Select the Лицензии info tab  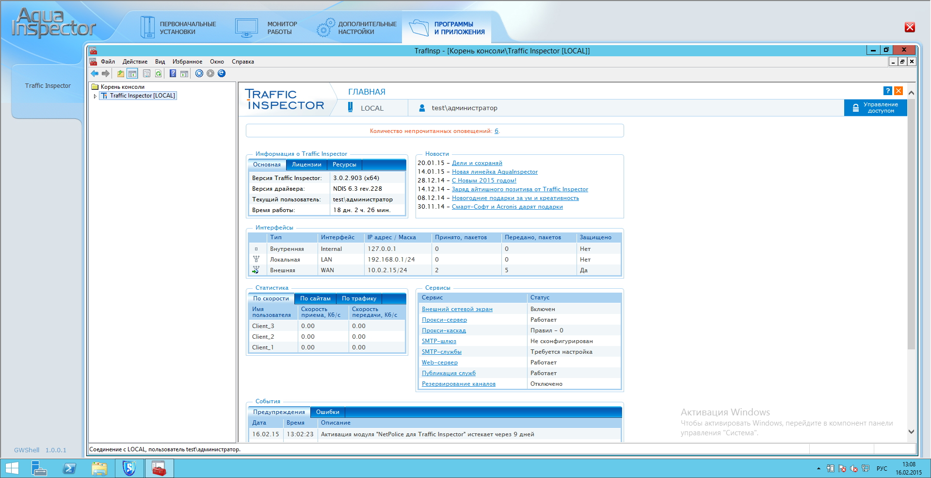[306, 165]
